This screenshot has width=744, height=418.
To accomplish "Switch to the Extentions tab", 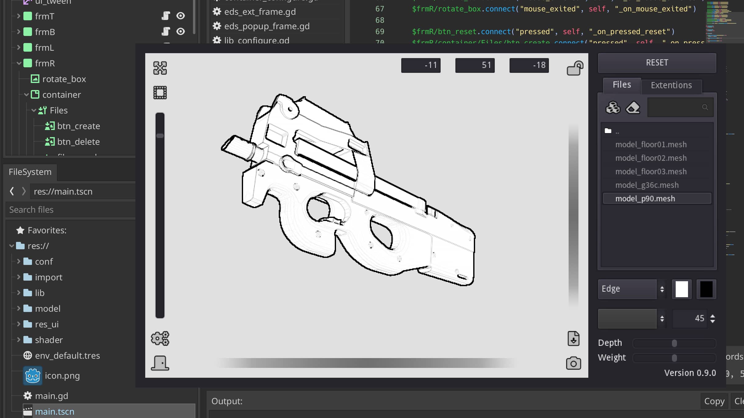I will [x=671, y=85].
